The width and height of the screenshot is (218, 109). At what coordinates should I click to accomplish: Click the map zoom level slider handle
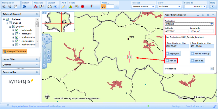point(44,53)
